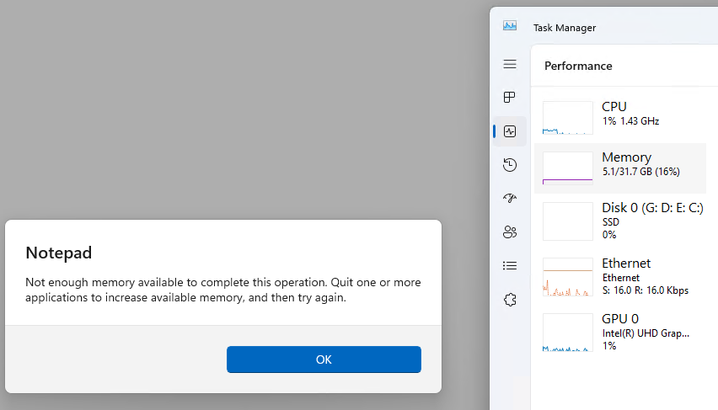
Task: Select the Ethernet performance item
Action: (640, 275)
